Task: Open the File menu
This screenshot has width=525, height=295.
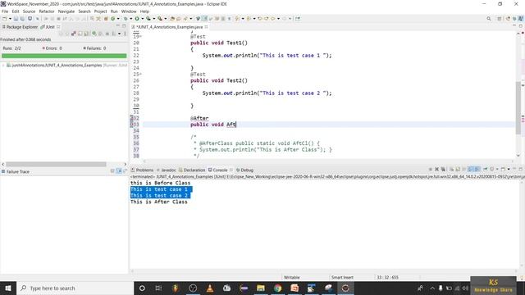Action: (x=5, y=11)
